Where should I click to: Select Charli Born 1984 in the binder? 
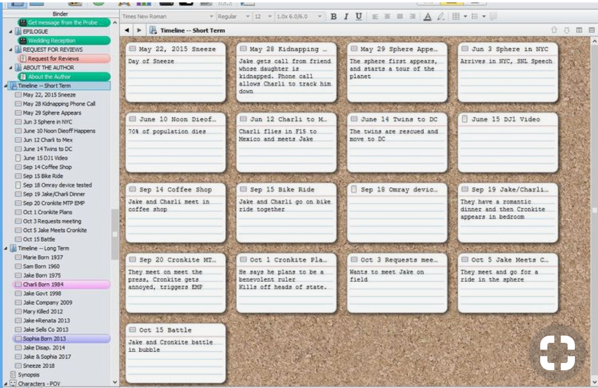43,285
